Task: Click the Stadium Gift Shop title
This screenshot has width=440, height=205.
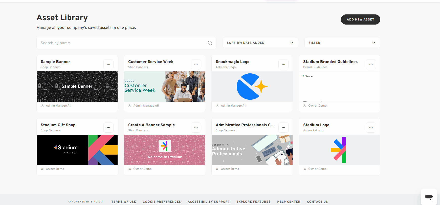Action: [58, 125]
